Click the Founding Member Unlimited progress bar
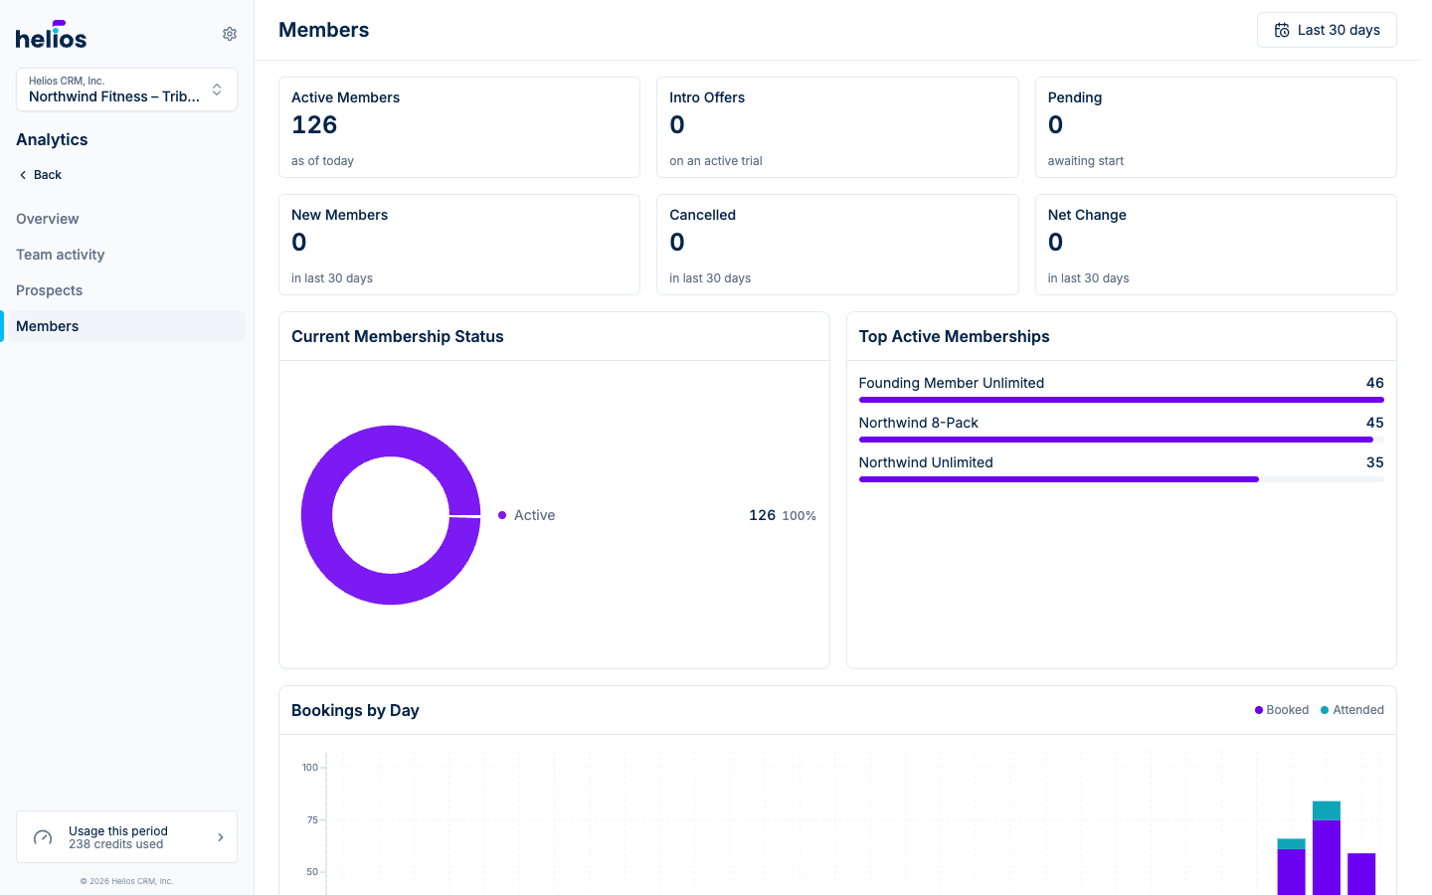Viewport: 1432px width, 895px height. (x=1121, y=400)
